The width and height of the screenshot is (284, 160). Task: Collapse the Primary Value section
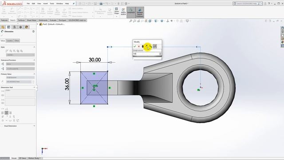34,74
